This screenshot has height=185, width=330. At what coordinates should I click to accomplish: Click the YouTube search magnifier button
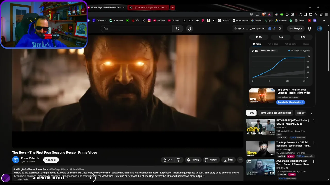click(178, 29)
